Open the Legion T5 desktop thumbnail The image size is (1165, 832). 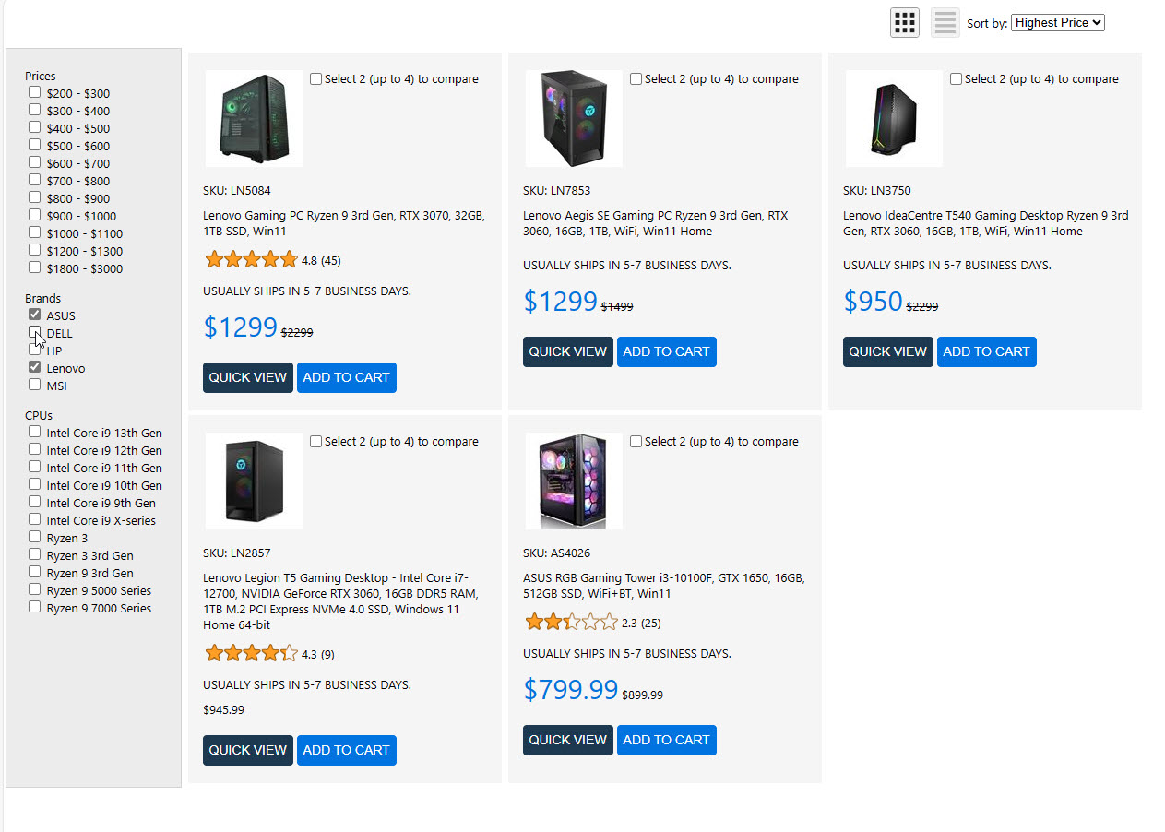coord(254,481)
